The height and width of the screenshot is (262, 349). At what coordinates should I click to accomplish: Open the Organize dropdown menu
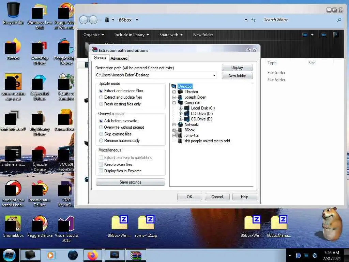coord(94,35)
